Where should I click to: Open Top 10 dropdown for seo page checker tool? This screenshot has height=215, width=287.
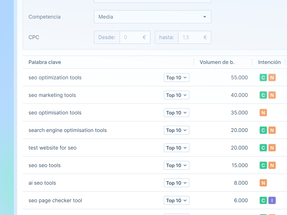pos(176,201)
